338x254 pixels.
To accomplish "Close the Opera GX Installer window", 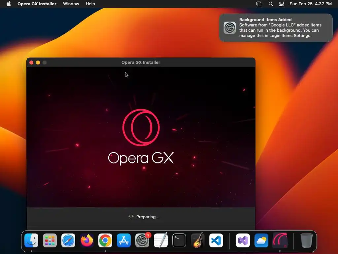I will [x=31, y=63].
